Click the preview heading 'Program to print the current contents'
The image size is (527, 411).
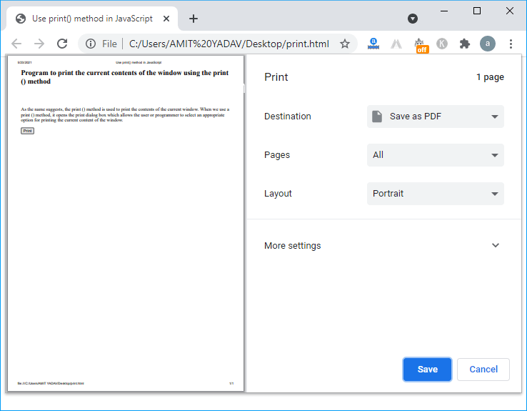[125, 77]
